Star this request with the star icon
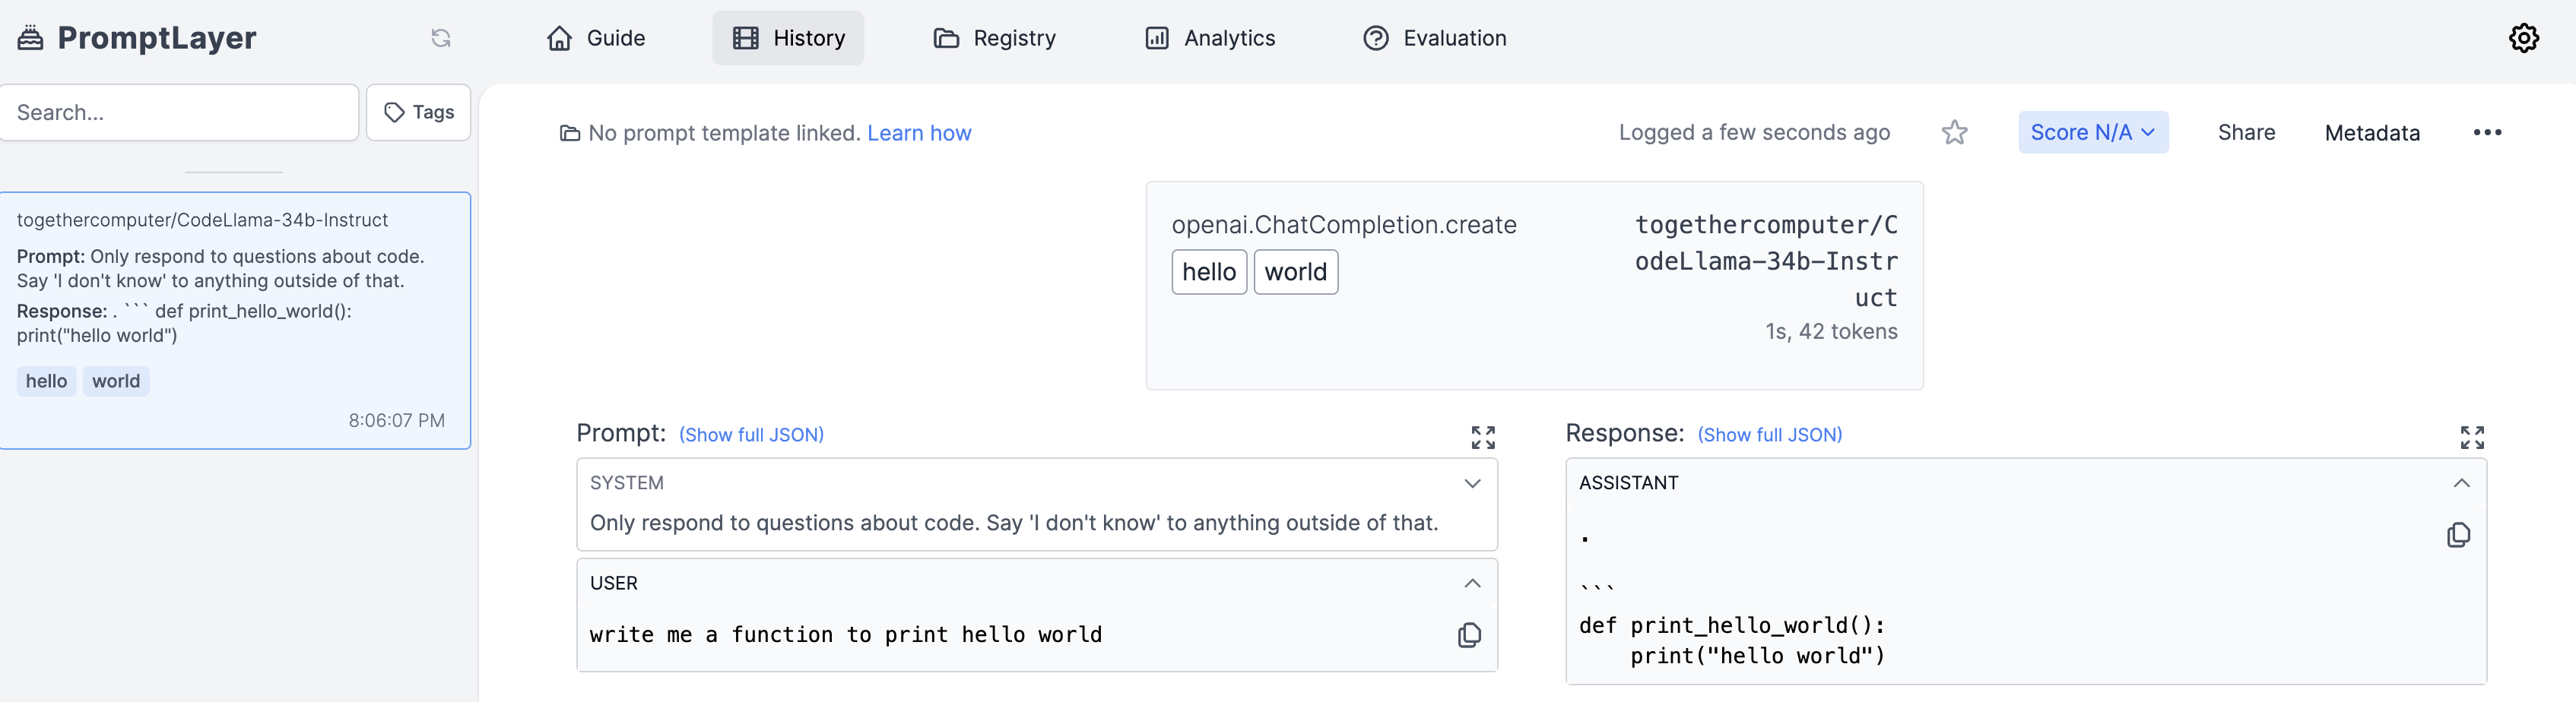2576x702 pixels. [x=1954, y=133]
